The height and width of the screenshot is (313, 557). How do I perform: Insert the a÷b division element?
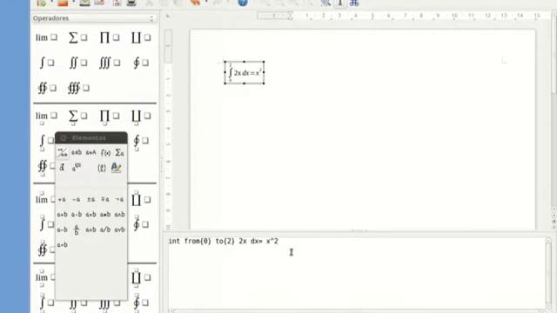(91, 230)
